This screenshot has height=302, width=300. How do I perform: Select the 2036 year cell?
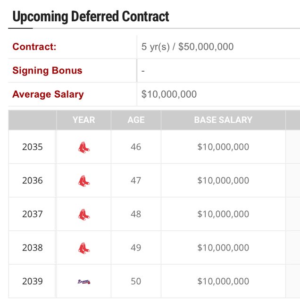coord(33,181)
